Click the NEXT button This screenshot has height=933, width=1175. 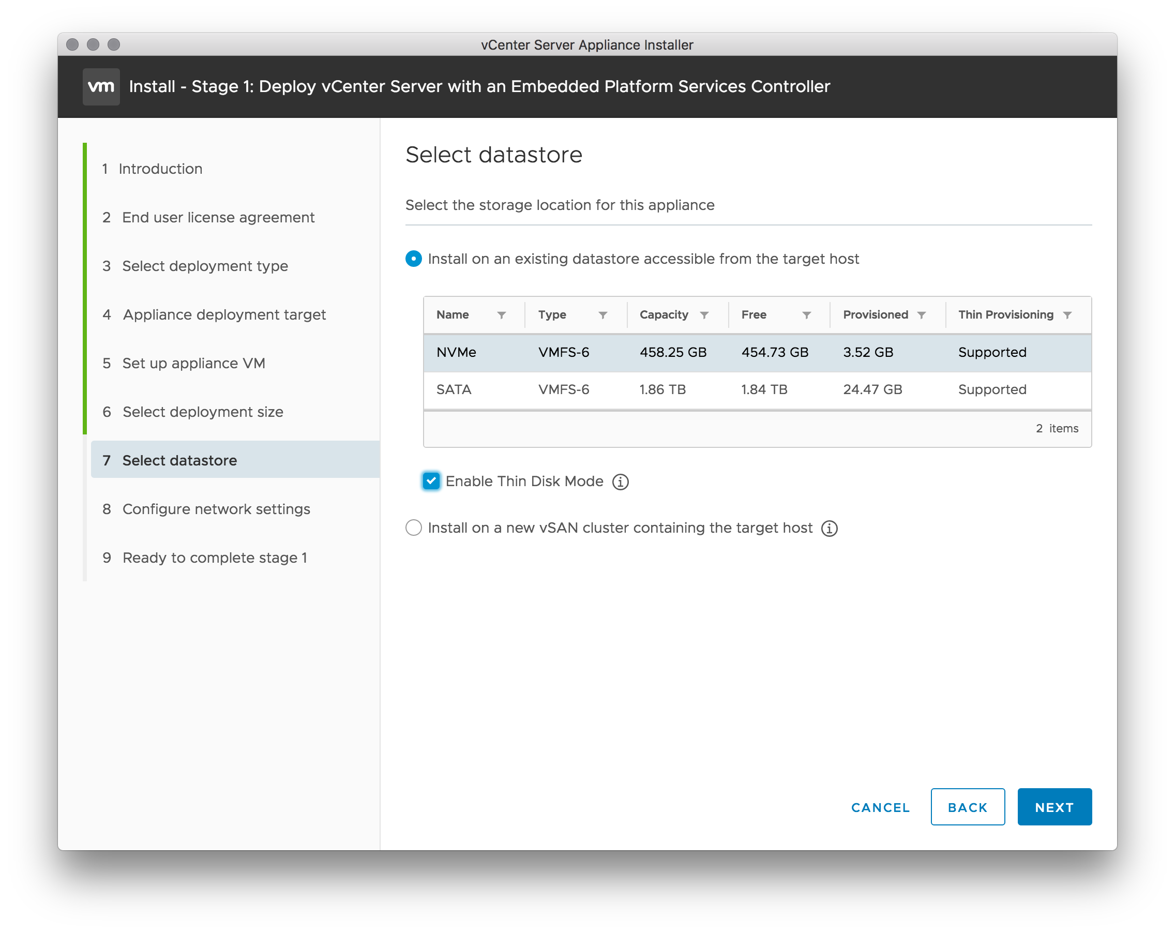pos(1054,807)
